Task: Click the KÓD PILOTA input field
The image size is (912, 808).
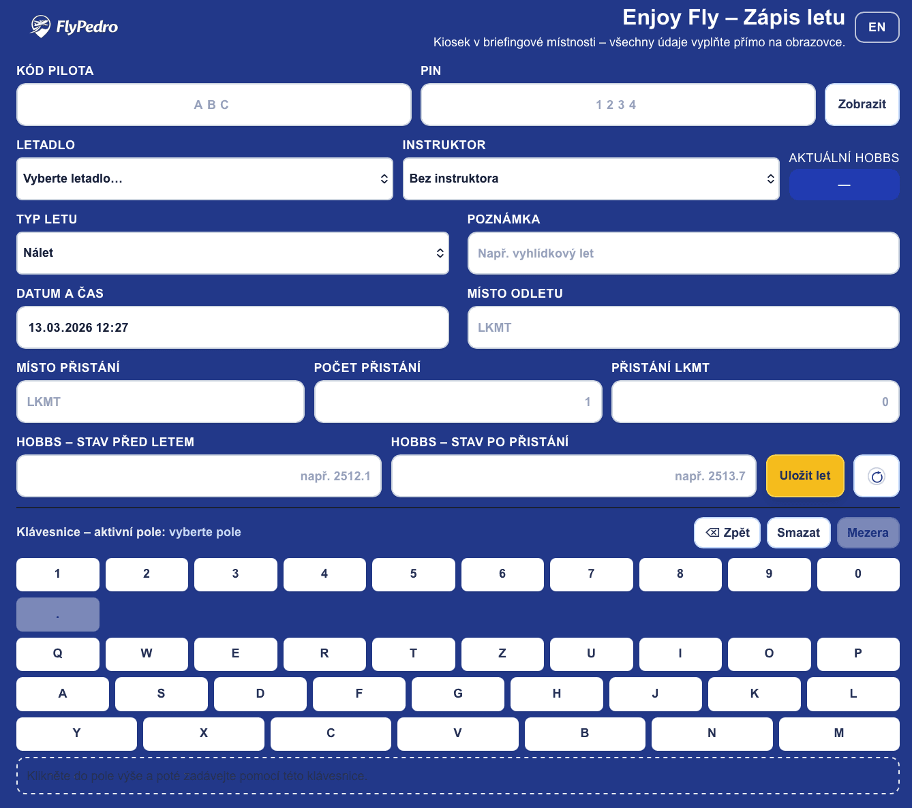Action: pos(213,104)
